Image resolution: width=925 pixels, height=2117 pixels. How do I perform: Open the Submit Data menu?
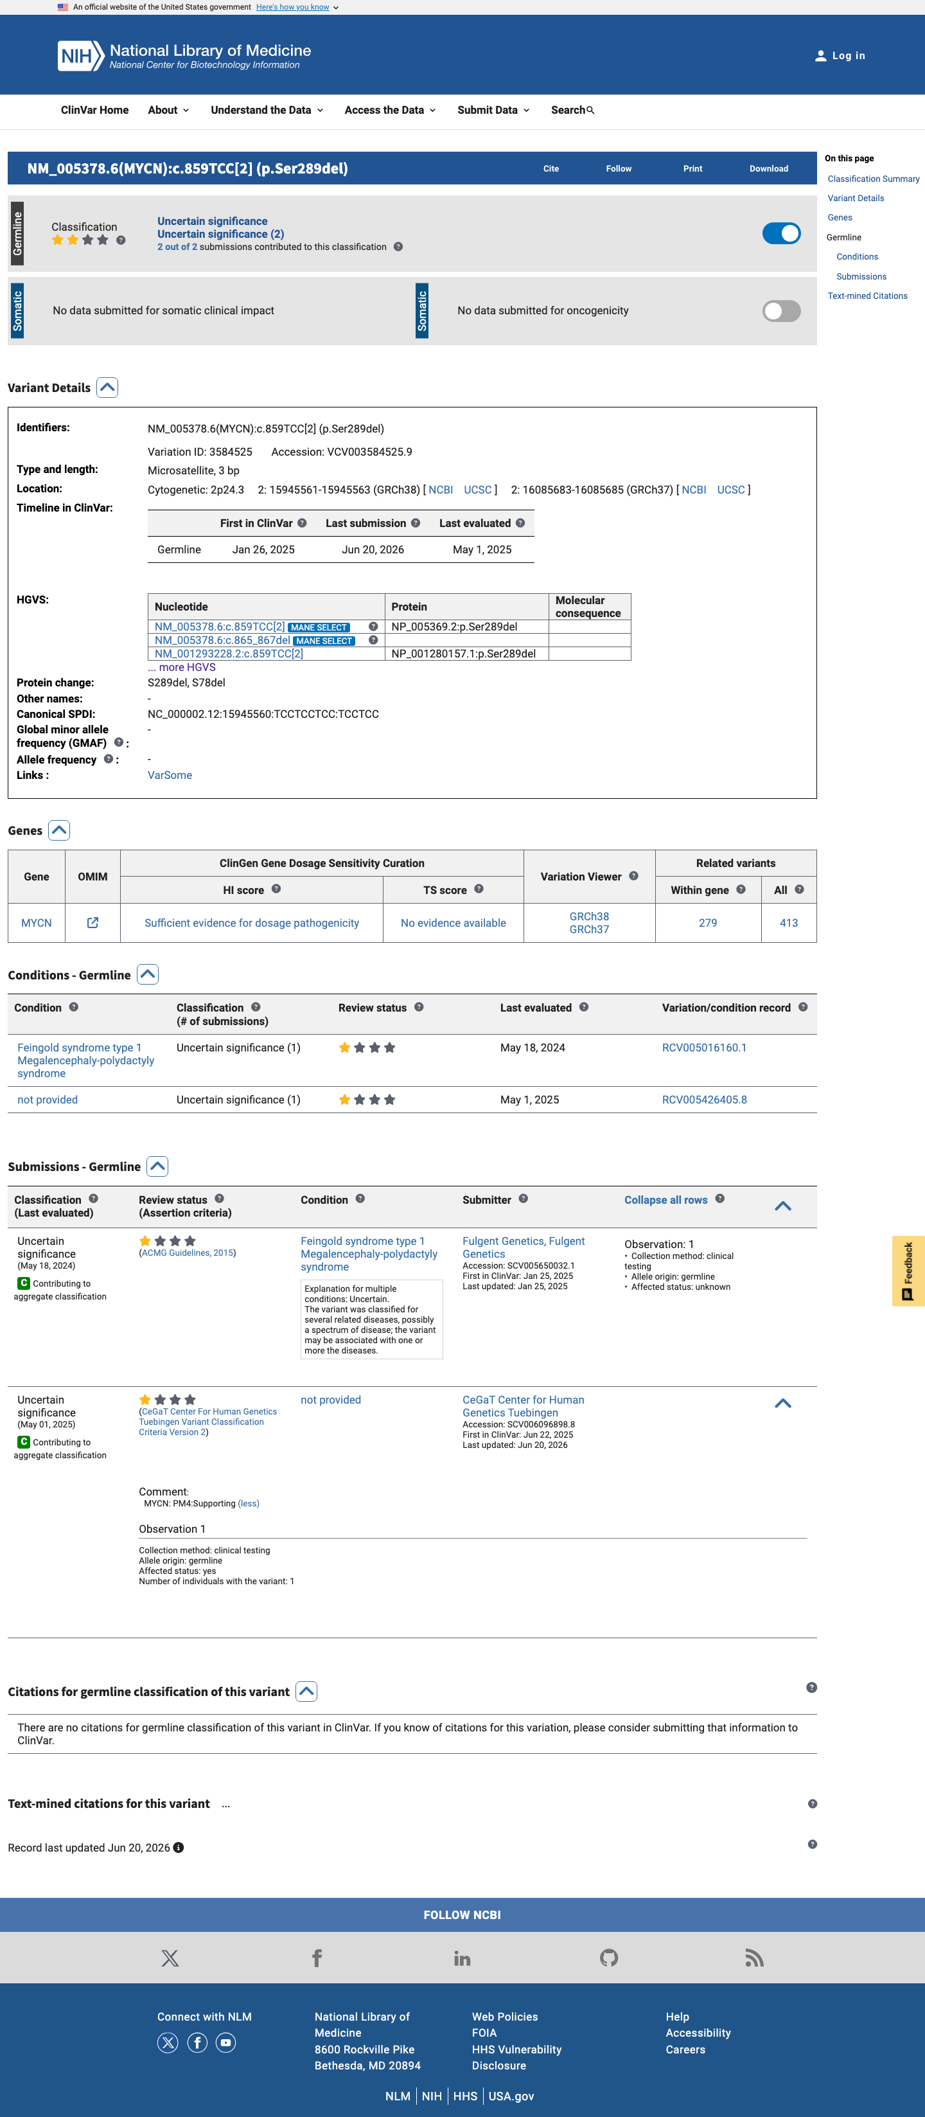pyautogui.click(x=494, y=110)
